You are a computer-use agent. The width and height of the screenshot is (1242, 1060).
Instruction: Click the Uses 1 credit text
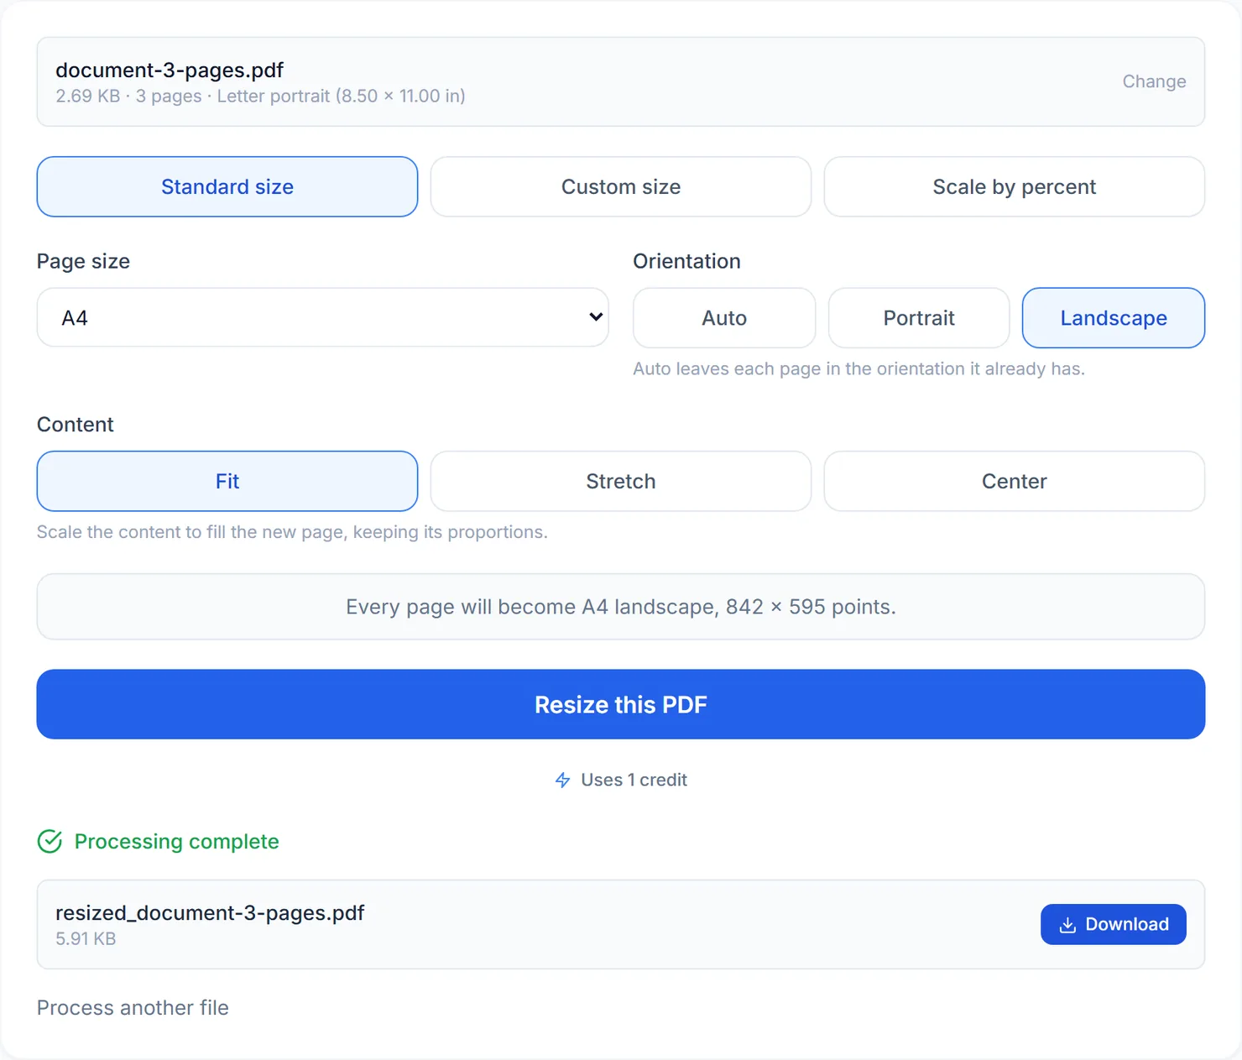click(634, 780)
